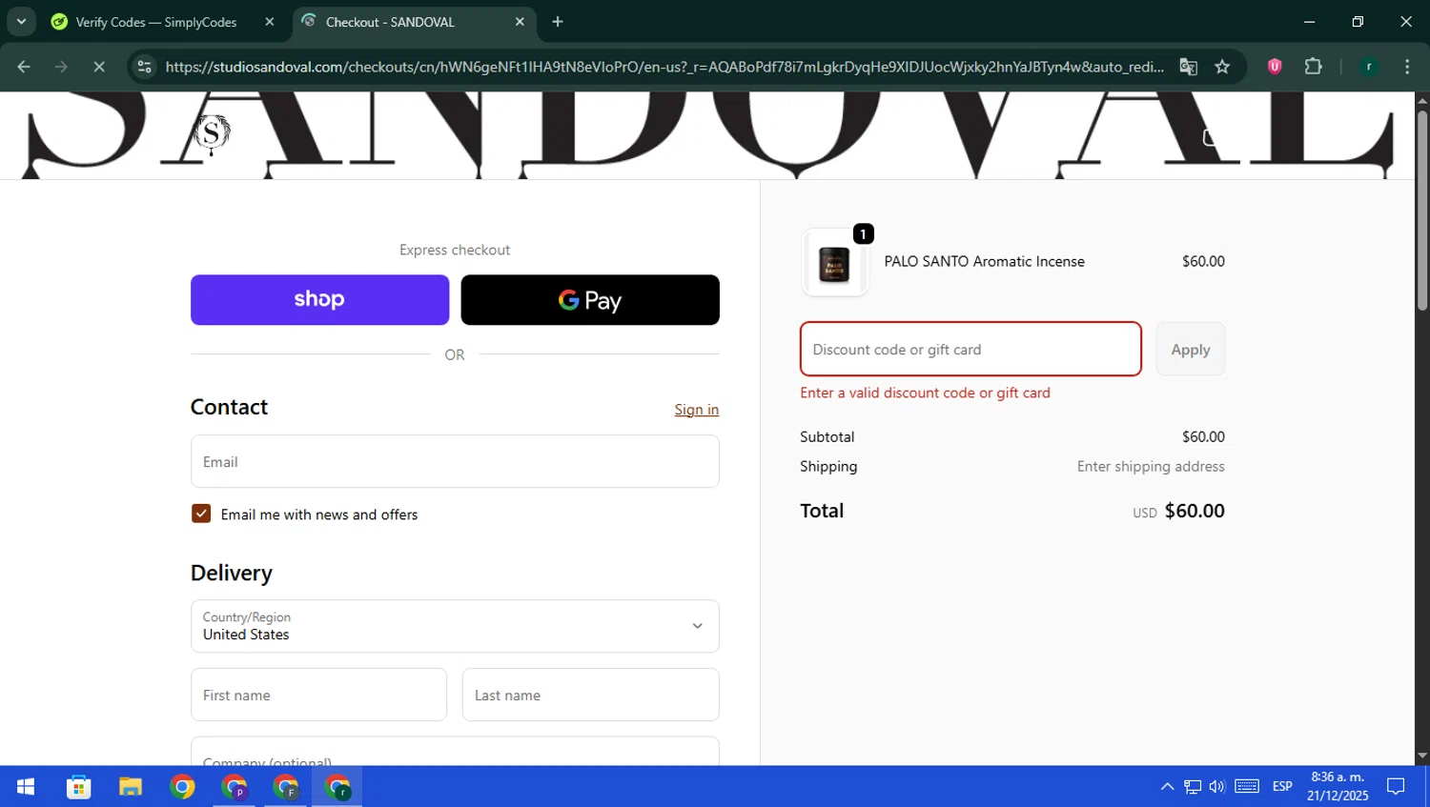Pay with Google Pay button
The height and width of the screenshot is (807, 1430).
click(590, 300)
